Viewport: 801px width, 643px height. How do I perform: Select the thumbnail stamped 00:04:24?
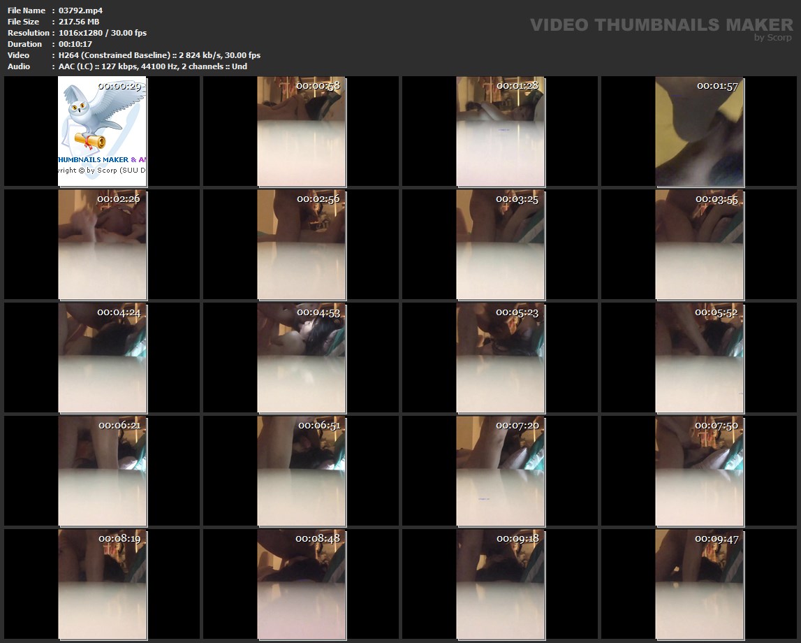pyautogui.click(x=102, y=358)
